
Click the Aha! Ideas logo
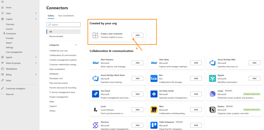pos(154,63)
